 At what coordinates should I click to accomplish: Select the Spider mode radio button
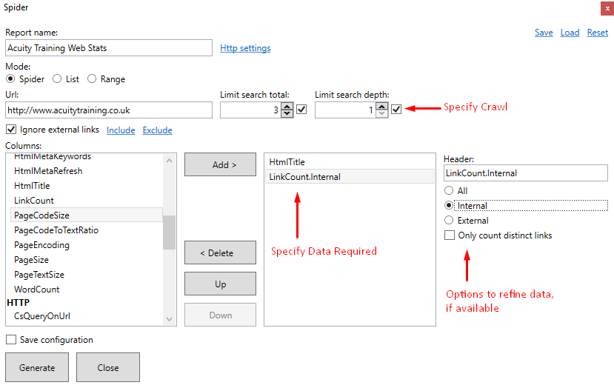(10, 79)
